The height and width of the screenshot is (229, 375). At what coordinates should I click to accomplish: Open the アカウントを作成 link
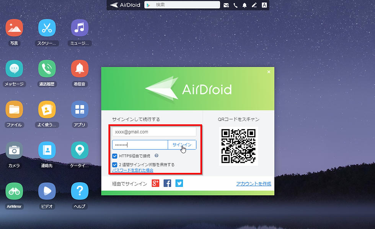tap(254, 184)
